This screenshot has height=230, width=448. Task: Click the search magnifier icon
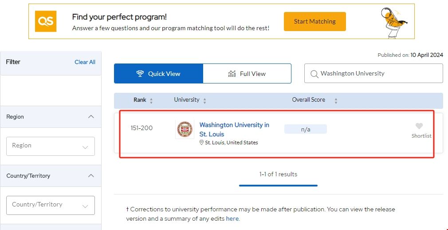314,74
